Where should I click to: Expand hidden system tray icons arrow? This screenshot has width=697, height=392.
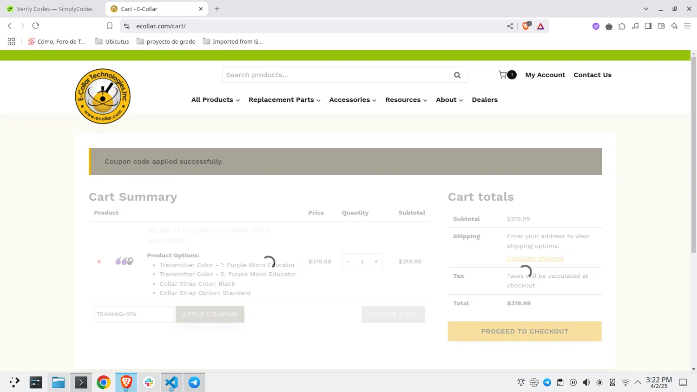click(x=638, y=382)
